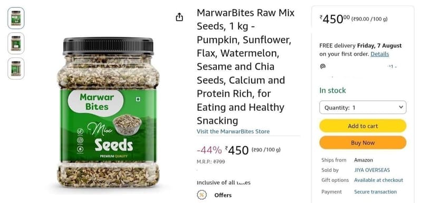422x203 pixels.
Task: Open JIYA OVERSEAS seller link
Action: coord(372,170)
